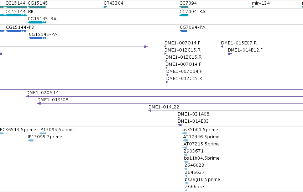Image resolution: width=303 pixels, height=192 pixels.
Task: Click the bs28g10.5prime EST label
Action: 202,180
